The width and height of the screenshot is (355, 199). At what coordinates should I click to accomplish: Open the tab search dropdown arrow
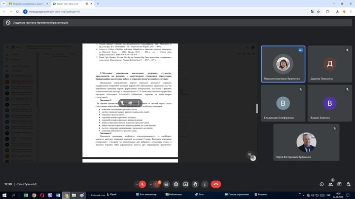[x=4, y=4]
